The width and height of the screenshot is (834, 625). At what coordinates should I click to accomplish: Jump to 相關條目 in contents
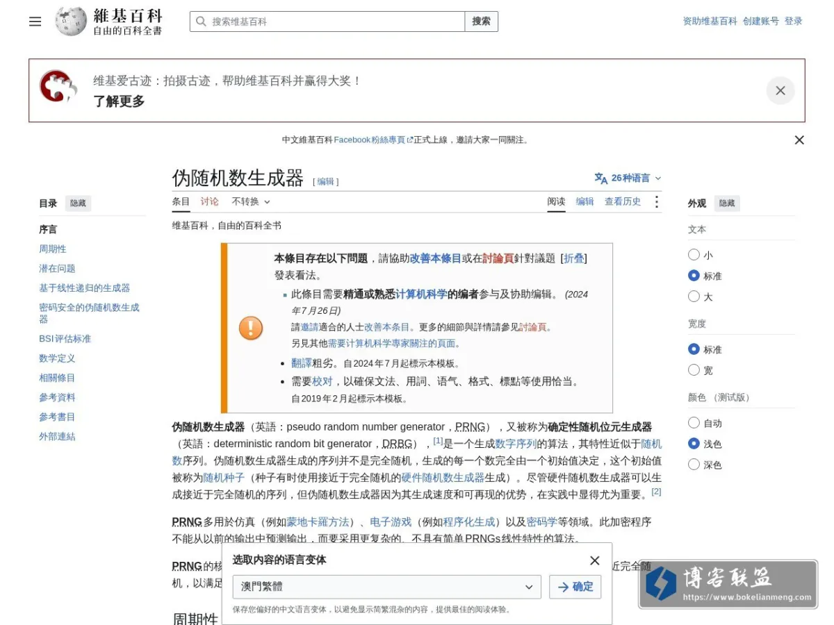click(x=57, y=378)
